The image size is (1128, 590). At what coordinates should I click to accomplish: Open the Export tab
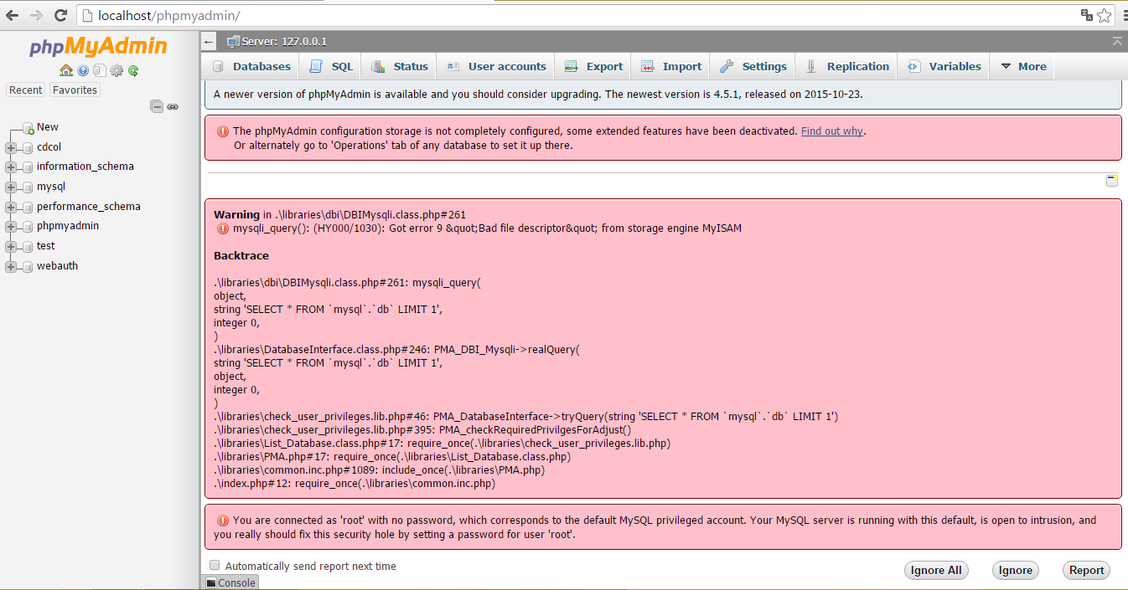pos(593,67)
